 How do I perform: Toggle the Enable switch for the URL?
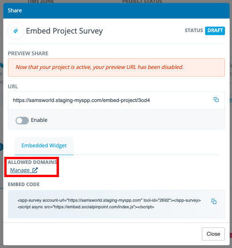click(x=22, y=120)
